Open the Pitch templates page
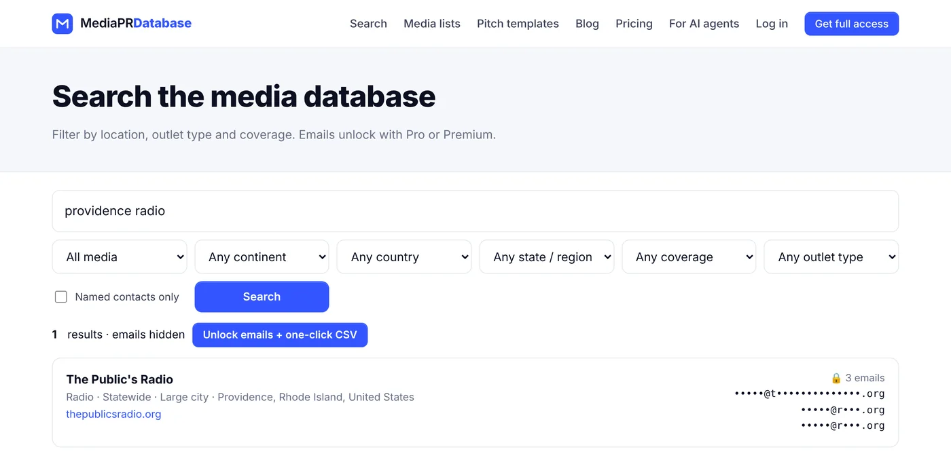The width and height of the screenshot is (951, 460). (x=518, y=24)
